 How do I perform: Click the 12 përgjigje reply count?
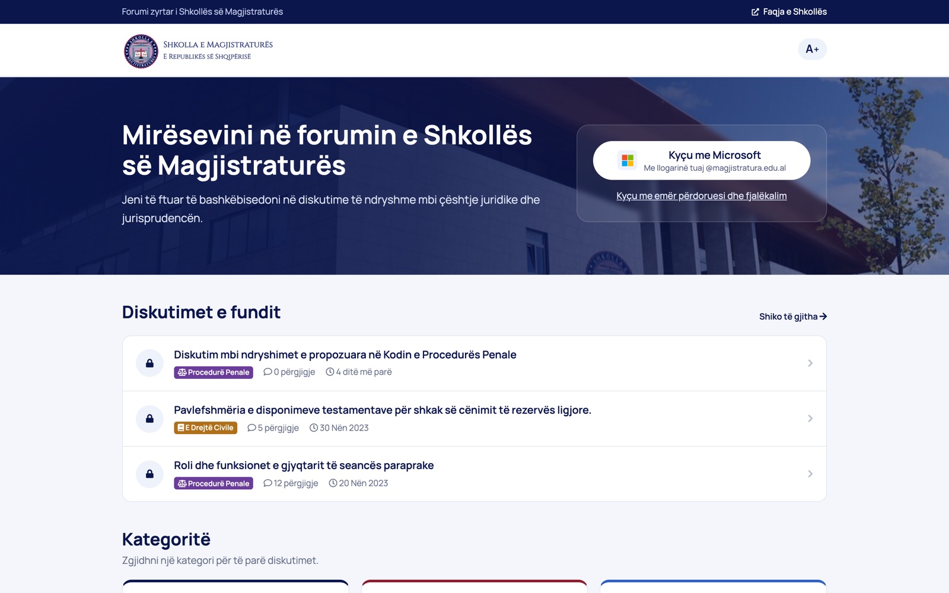(291, 483)
